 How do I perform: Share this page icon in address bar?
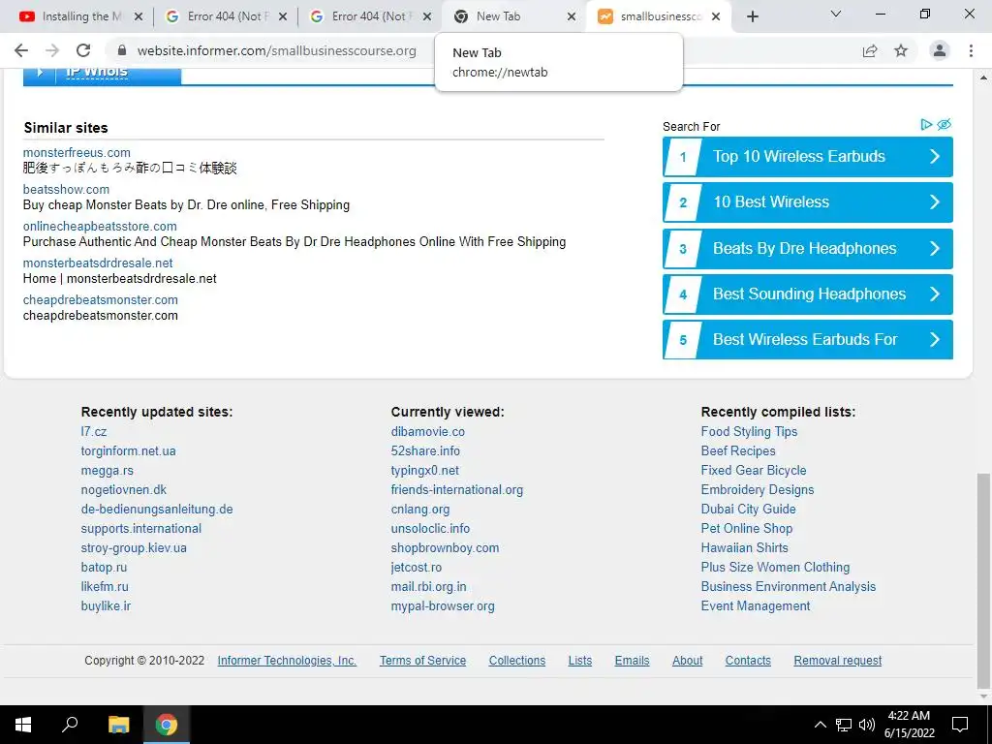tap(870, 50)
